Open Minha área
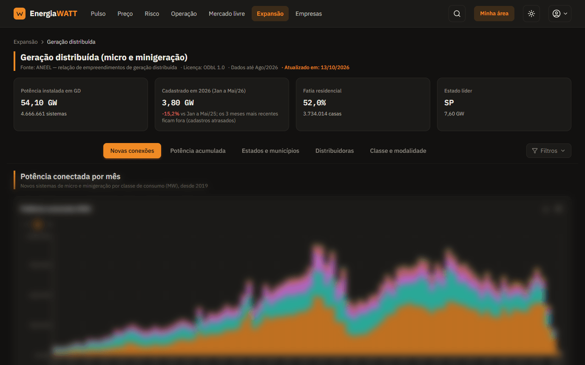 click(494, 14)
